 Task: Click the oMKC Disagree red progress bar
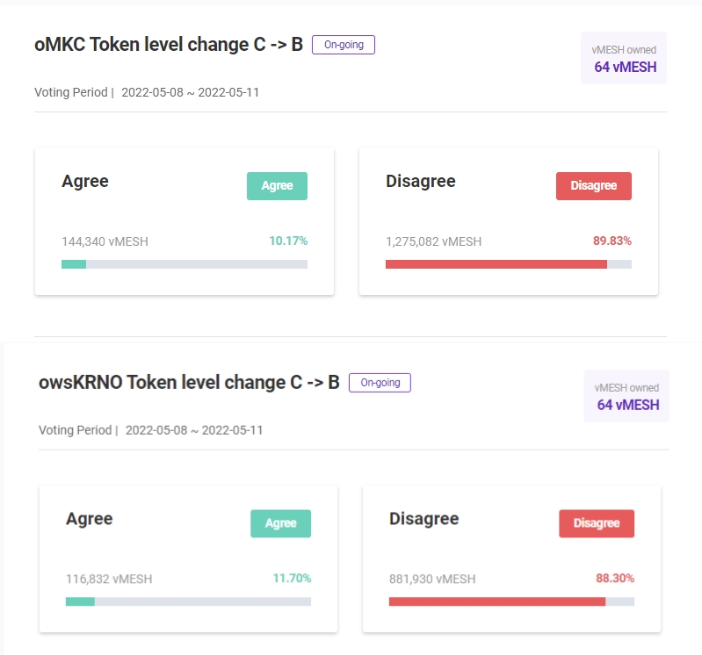coord(496,263)
